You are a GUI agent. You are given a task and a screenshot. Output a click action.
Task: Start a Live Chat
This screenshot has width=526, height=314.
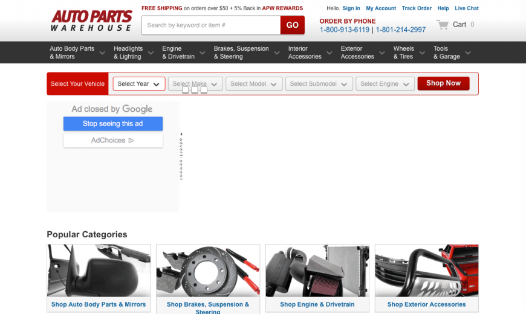(x=467, y=8)
